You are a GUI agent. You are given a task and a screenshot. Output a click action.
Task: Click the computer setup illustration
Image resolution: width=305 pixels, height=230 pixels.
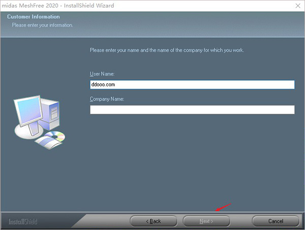(x=40, y=122)
